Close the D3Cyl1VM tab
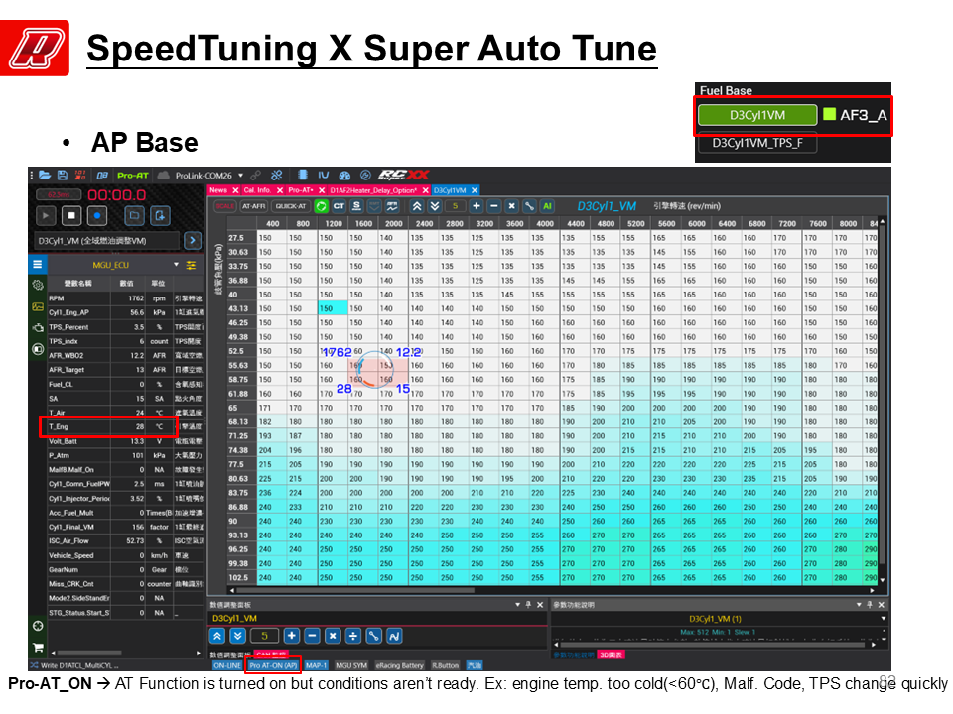 pos(475,190)
